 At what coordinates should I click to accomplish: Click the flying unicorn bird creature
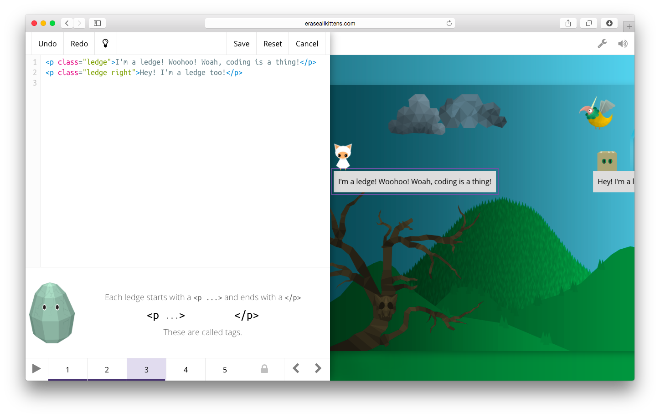coord(598,113)
